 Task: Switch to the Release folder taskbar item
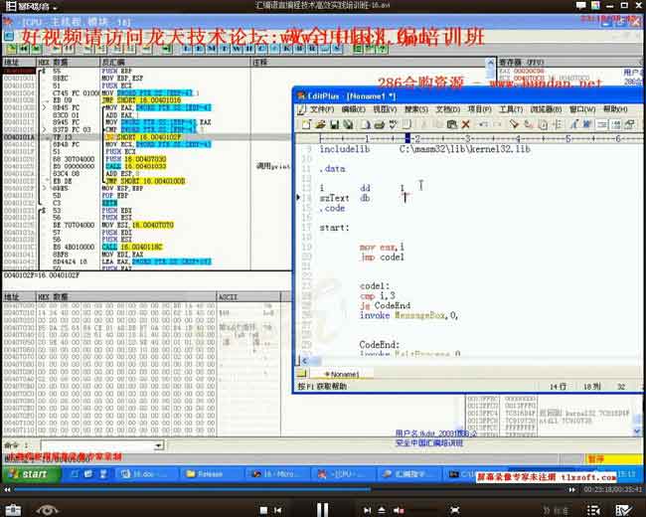tap(211, 474)
